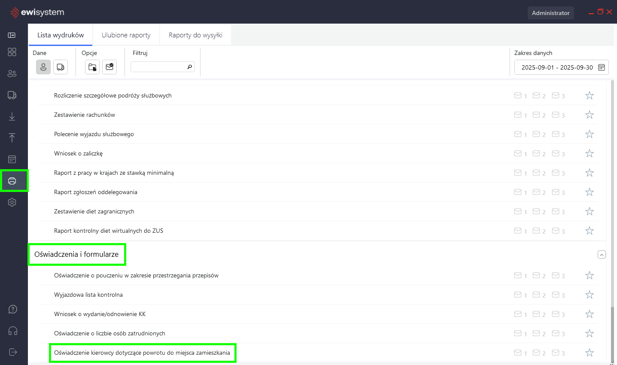Open the Administrator user menu

point(550,13)
